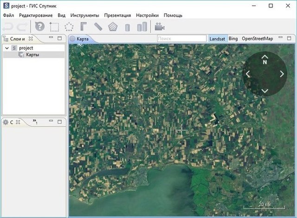The height and width of the screenshot is (218, 297).
Task: Click the camera video recording icon
Action: click(x=160, y=27)
